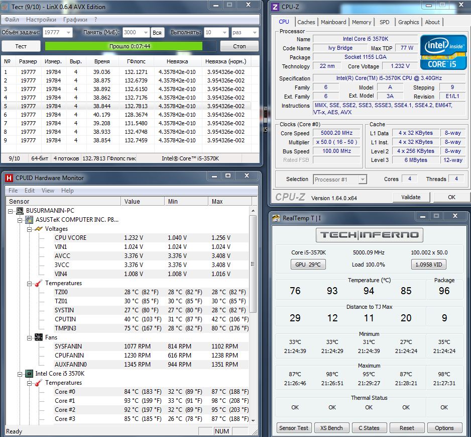Click the Sensor Test button
The width and height of the screenshot is (471, 437).
(294, 427)
